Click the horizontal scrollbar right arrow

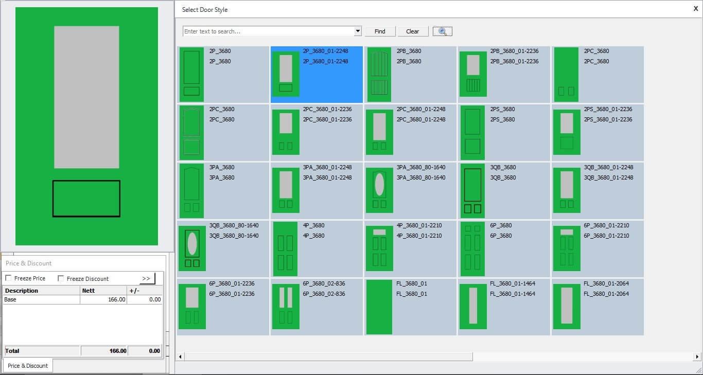point(697,356)
